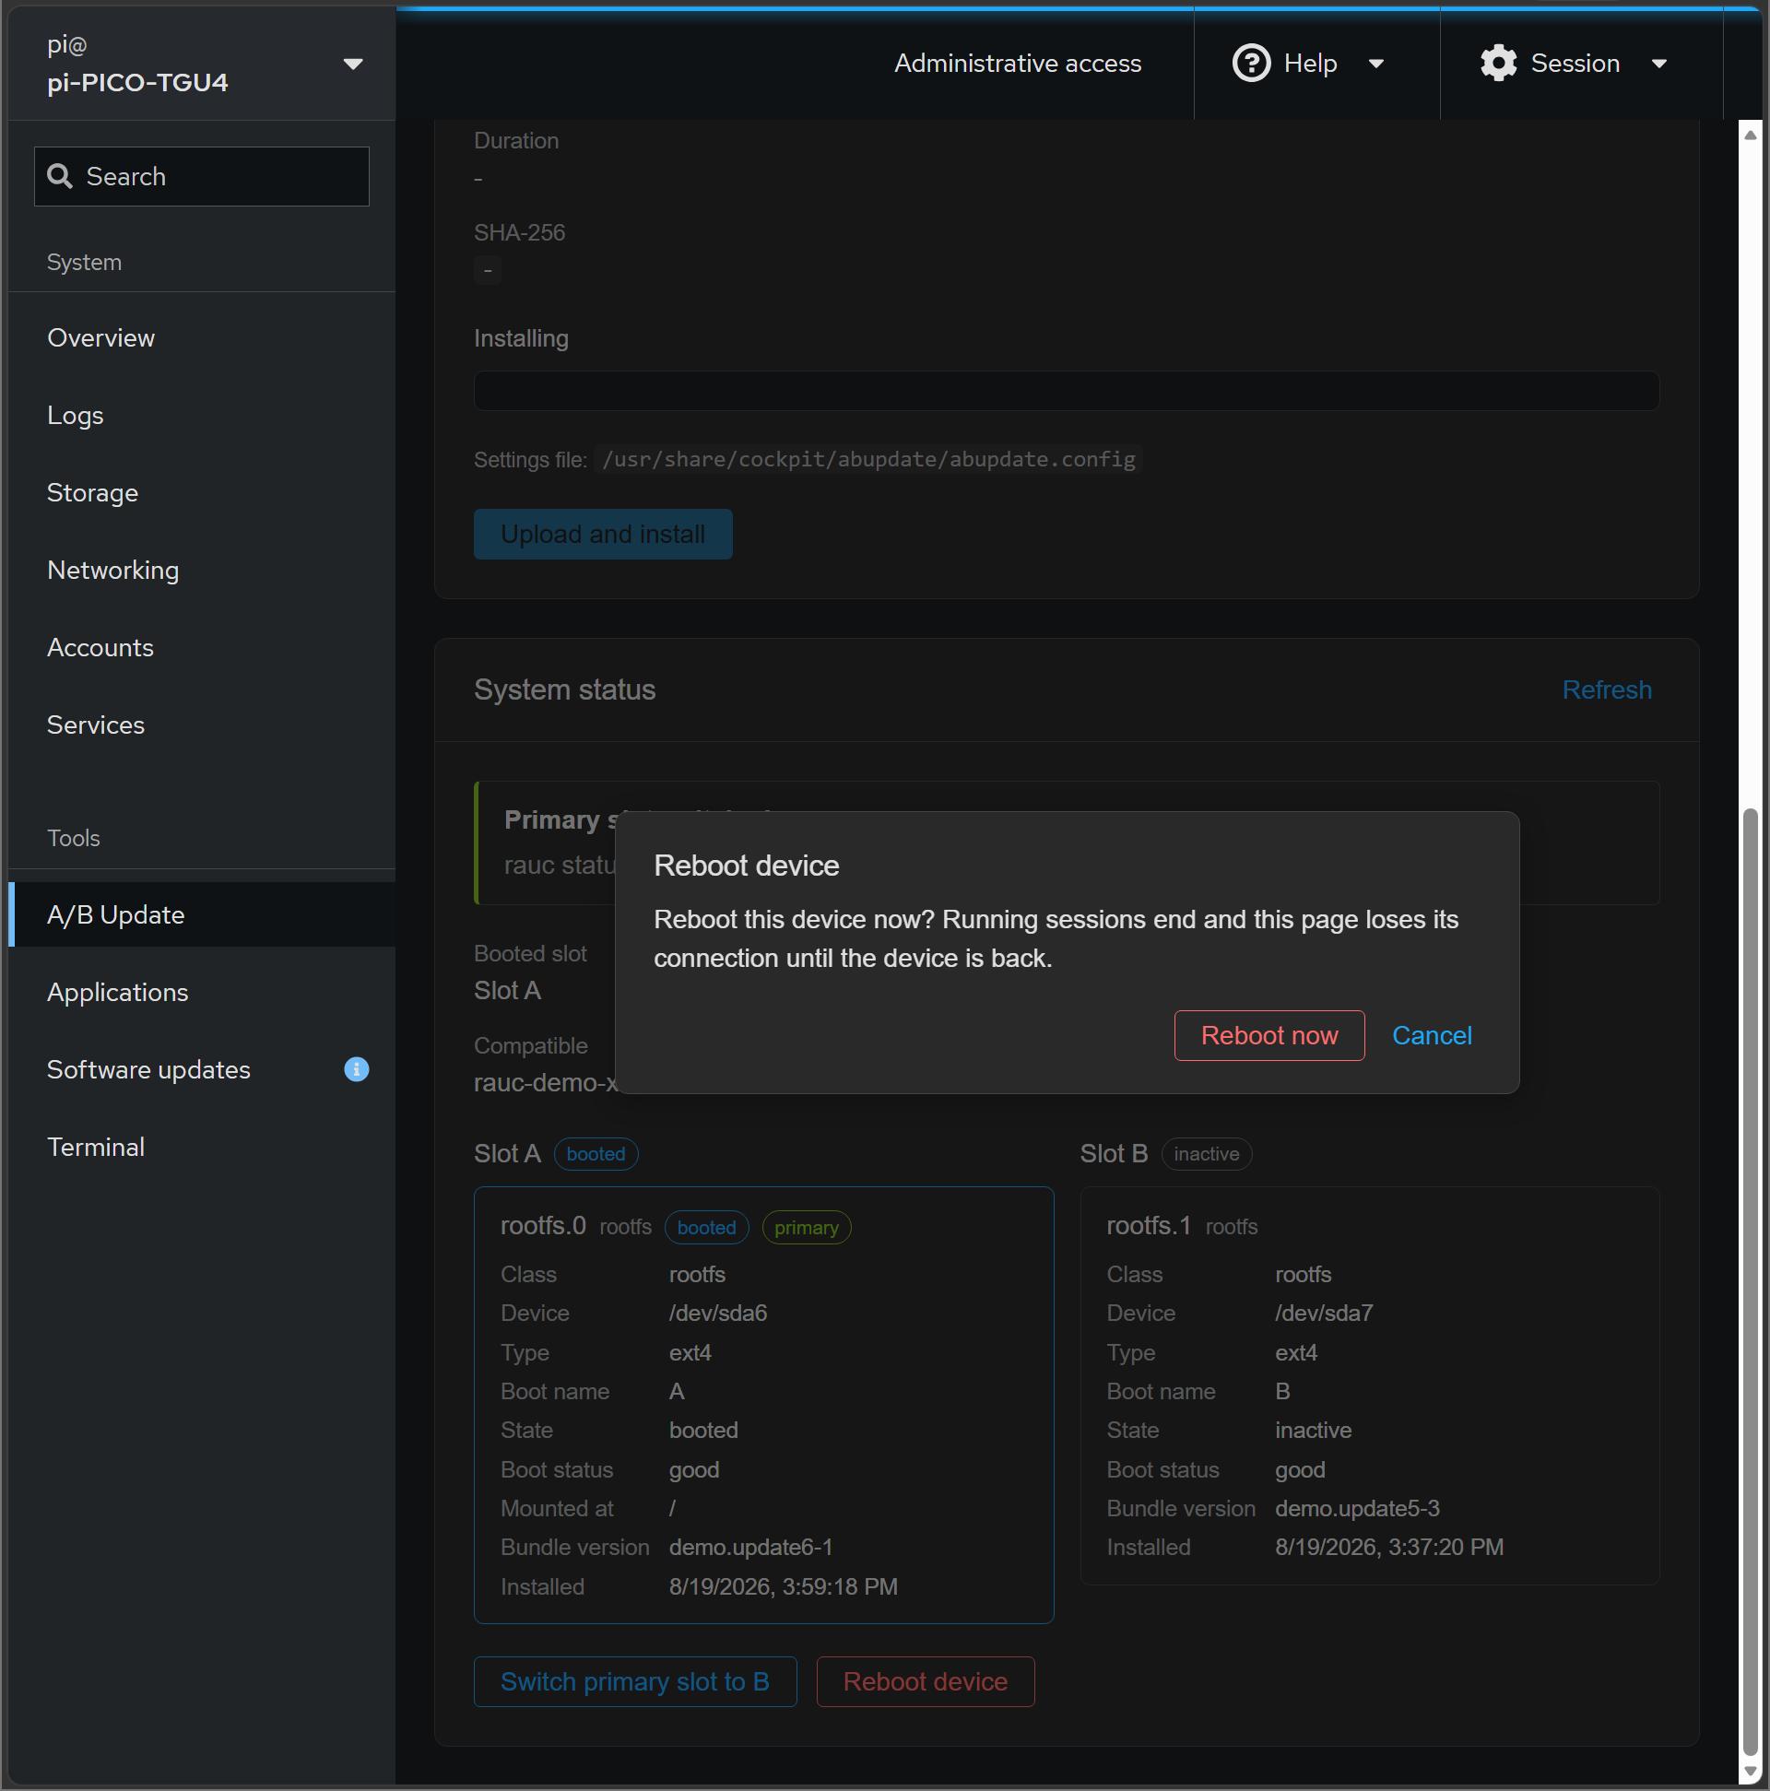Click the pi-PICO-TGU4 hostname
Screen dimensions: 1770x1791
[137, 83]
